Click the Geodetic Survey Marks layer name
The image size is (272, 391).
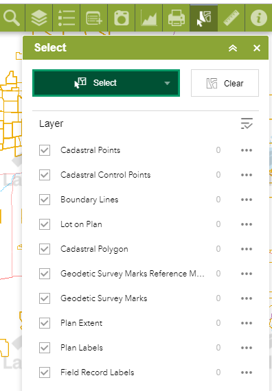(x=104, y=298)
